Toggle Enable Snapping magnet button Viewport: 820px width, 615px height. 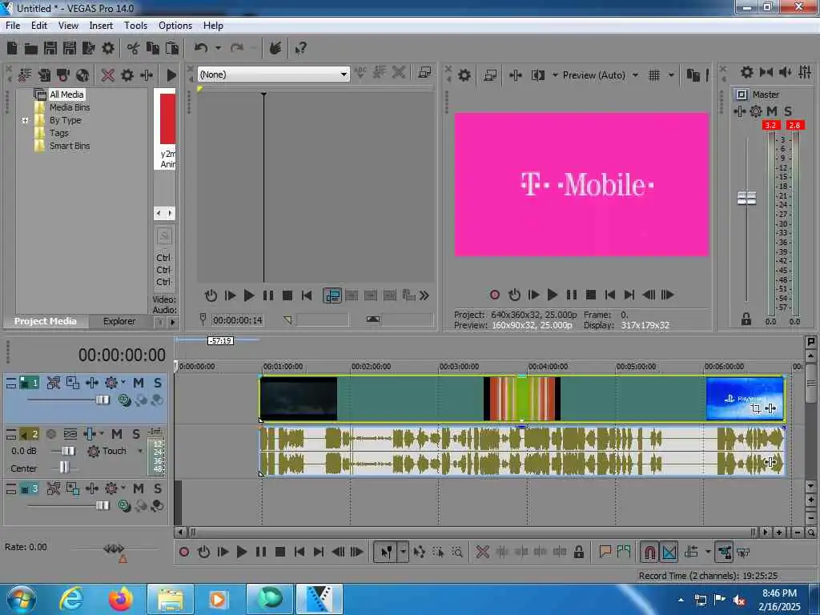pos(649,552)
